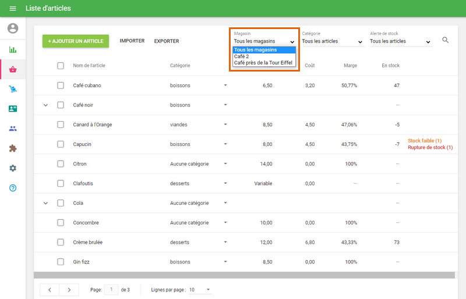466x299 pixels.
Task: Expand the Café noir row
Action: (45, 105)
